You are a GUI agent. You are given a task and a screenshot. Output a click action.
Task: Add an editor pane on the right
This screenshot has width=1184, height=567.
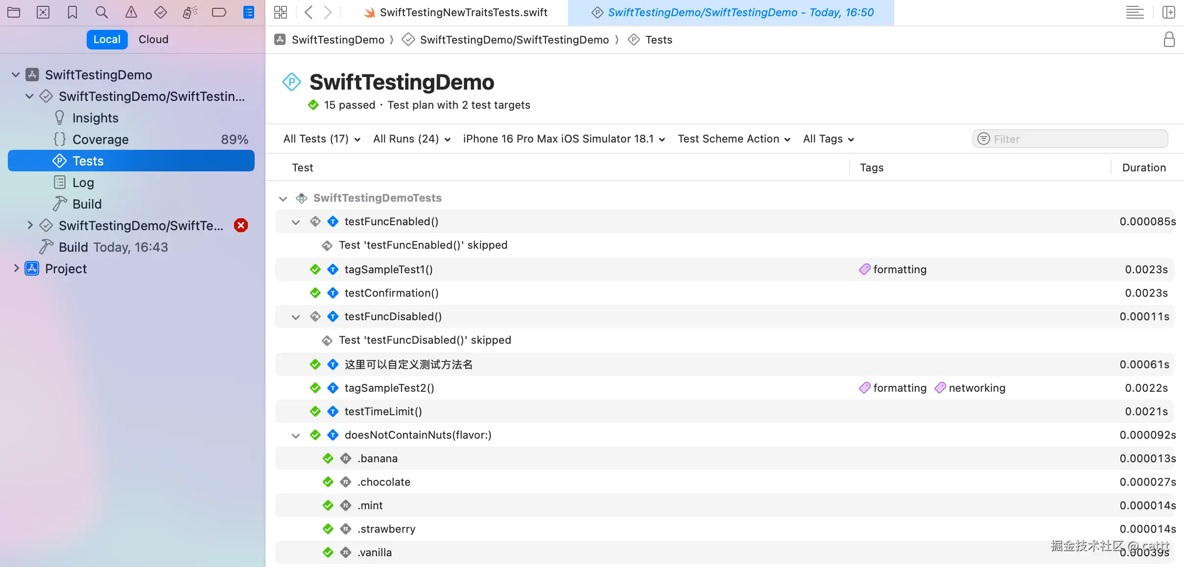(x=1169, y=12)
